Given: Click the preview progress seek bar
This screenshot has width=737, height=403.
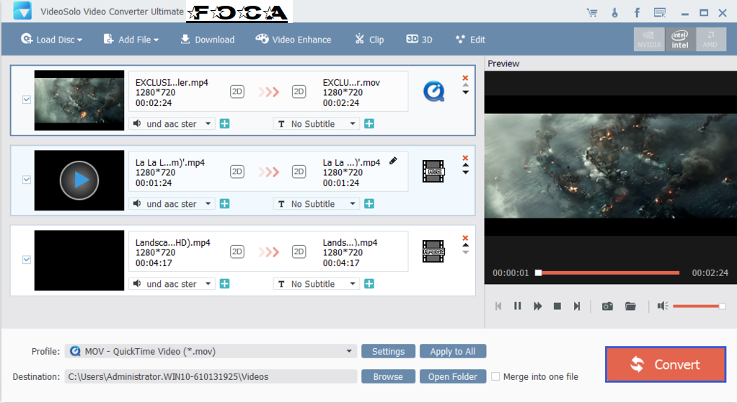Looking at the screenshot, I should 607,273.
